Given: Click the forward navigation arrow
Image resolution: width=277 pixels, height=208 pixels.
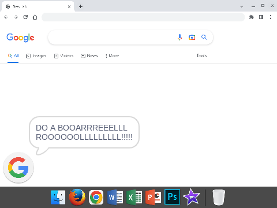Looking at the screenshot, I should coord(16,17).
